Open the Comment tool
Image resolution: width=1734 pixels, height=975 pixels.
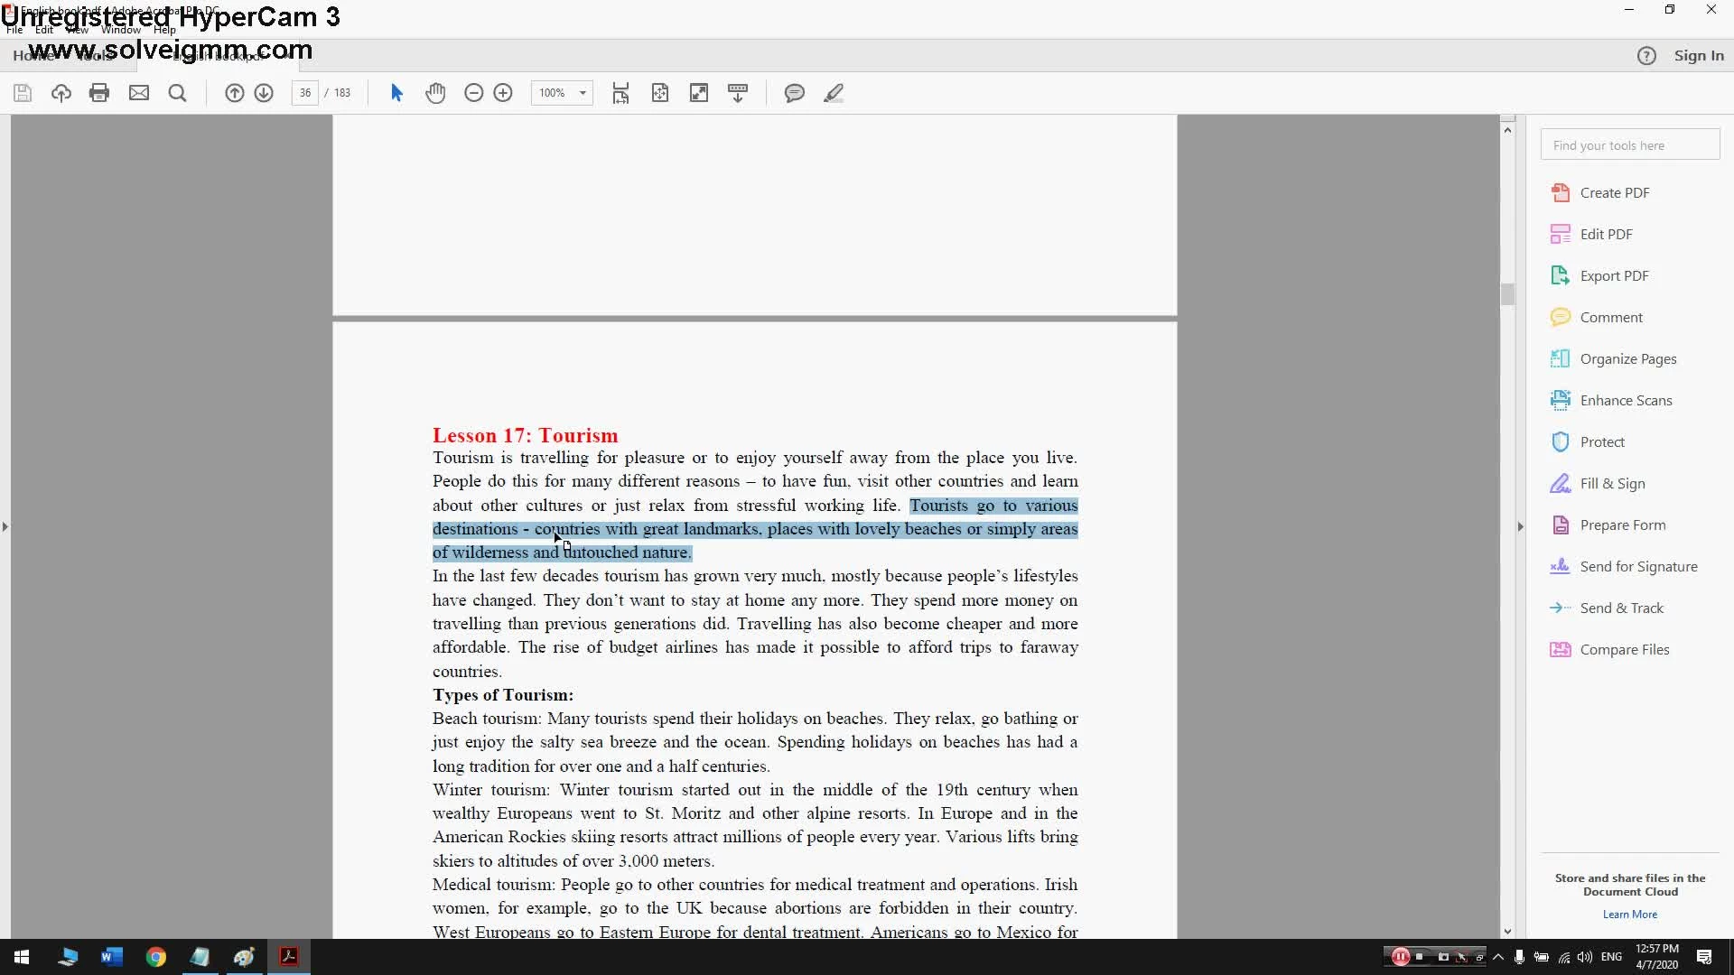pyautogui.click(x=1597, y=318)
